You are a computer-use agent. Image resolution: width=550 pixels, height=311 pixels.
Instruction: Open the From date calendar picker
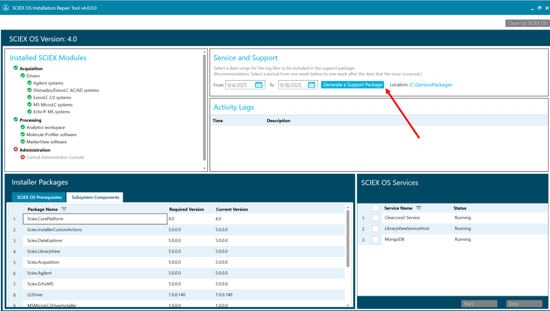pos(258,85)
